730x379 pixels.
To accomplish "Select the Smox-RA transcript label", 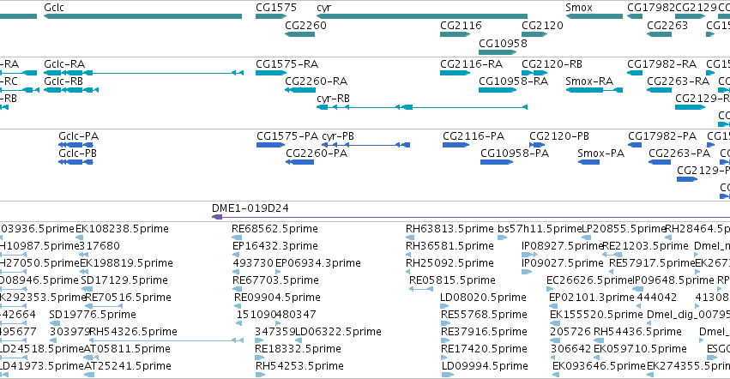I will click(x=589, y=81).
